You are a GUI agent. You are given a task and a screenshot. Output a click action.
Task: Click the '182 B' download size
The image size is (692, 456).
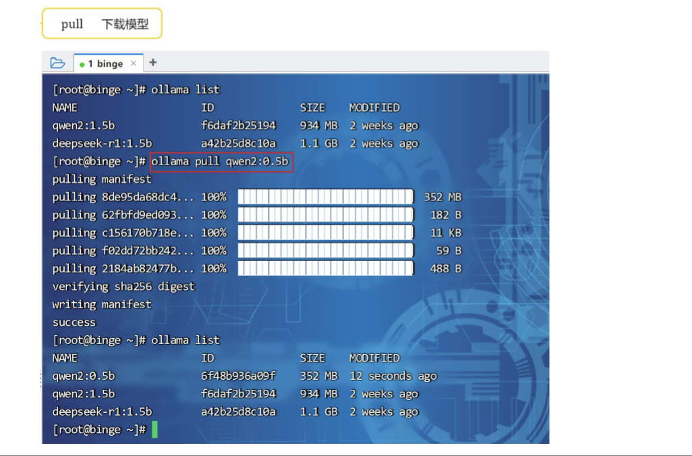(446, 215)
